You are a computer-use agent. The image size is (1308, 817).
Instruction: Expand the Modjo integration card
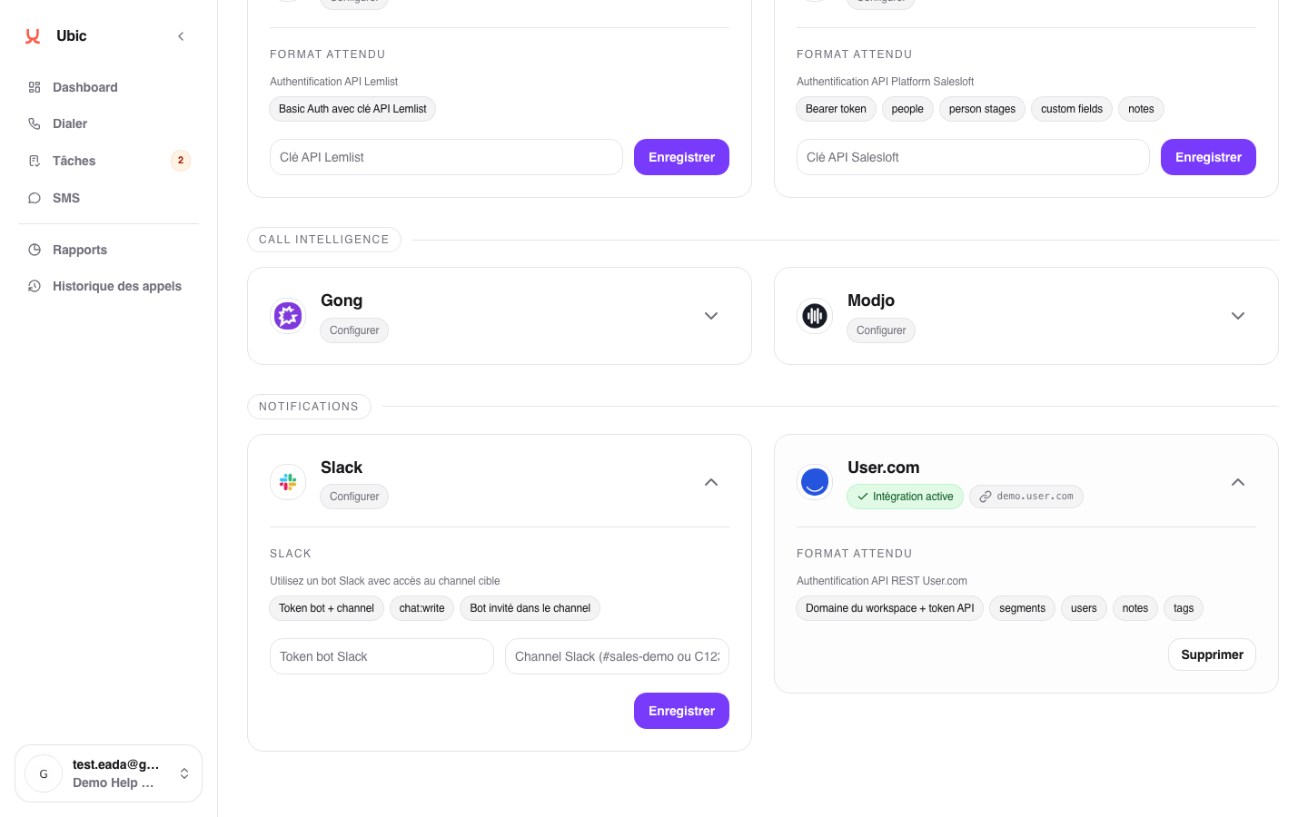point(1238,316)
